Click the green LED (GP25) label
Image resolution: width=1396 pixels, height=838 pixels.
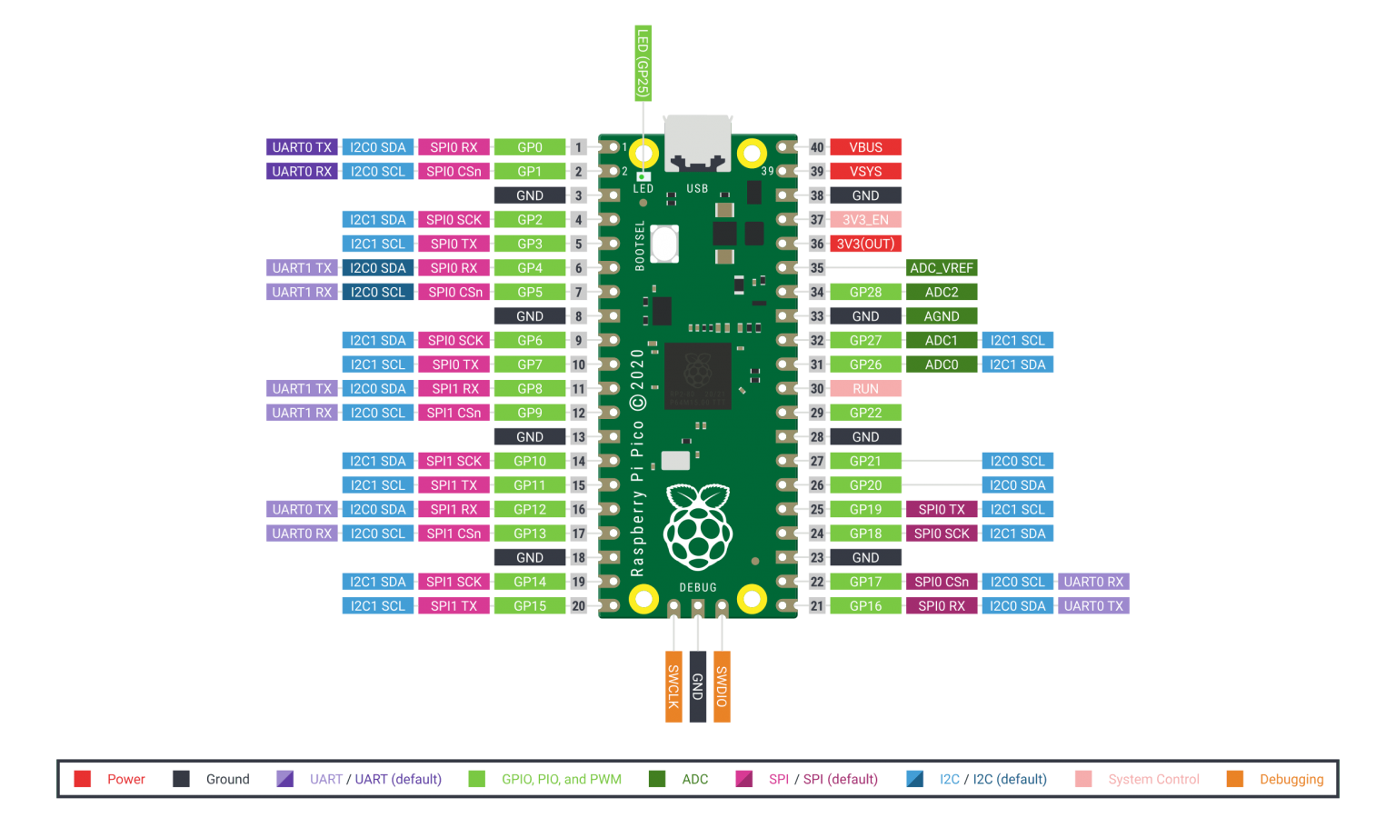(x=643, y=63)
